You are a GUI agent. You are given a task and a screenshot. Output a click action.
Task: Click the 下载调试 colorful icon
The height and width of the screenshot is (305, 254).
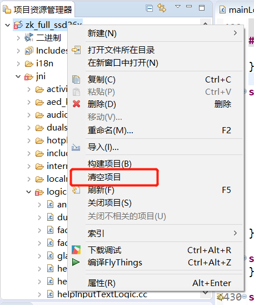click(76, 250)
